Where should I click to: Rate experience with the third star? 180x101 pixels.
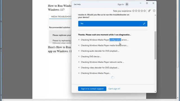139,11
